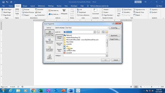Image resolution: width=165 pixels, height=93 pixels.
Task: Insert SmartArt graphic
Action: coord(39,10)
